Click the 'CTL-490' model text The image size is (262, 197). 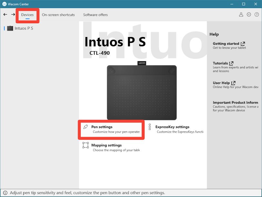coord(100,53)
